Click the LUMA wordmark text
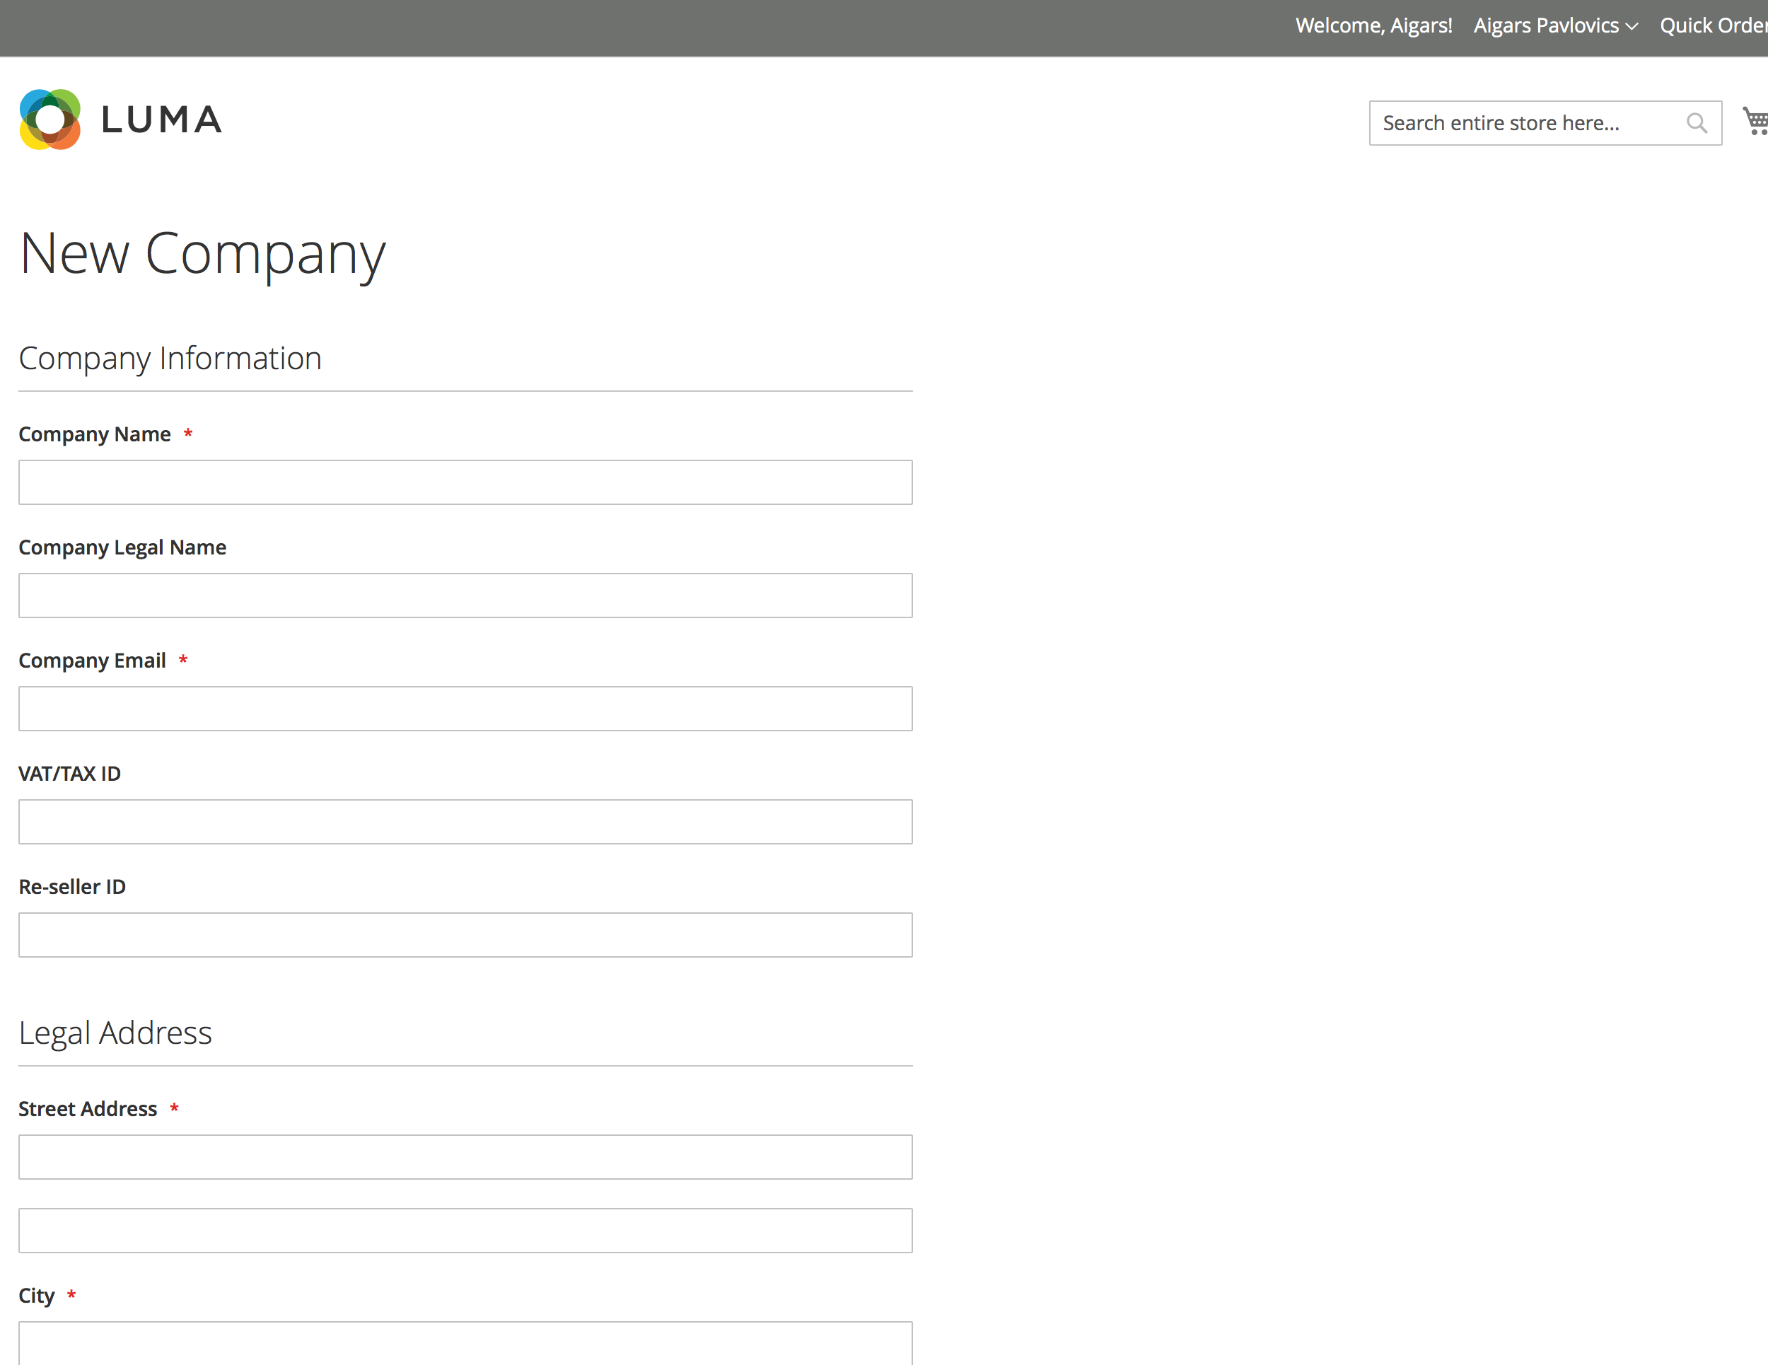The height and width of the screenshot is (1365, 1768). pos(161,120)
